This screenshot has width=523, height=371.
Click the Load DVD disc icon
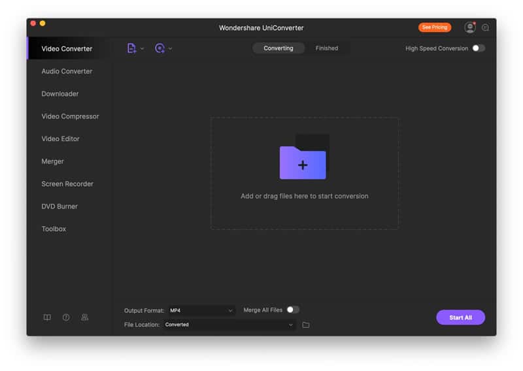point(160,48)
